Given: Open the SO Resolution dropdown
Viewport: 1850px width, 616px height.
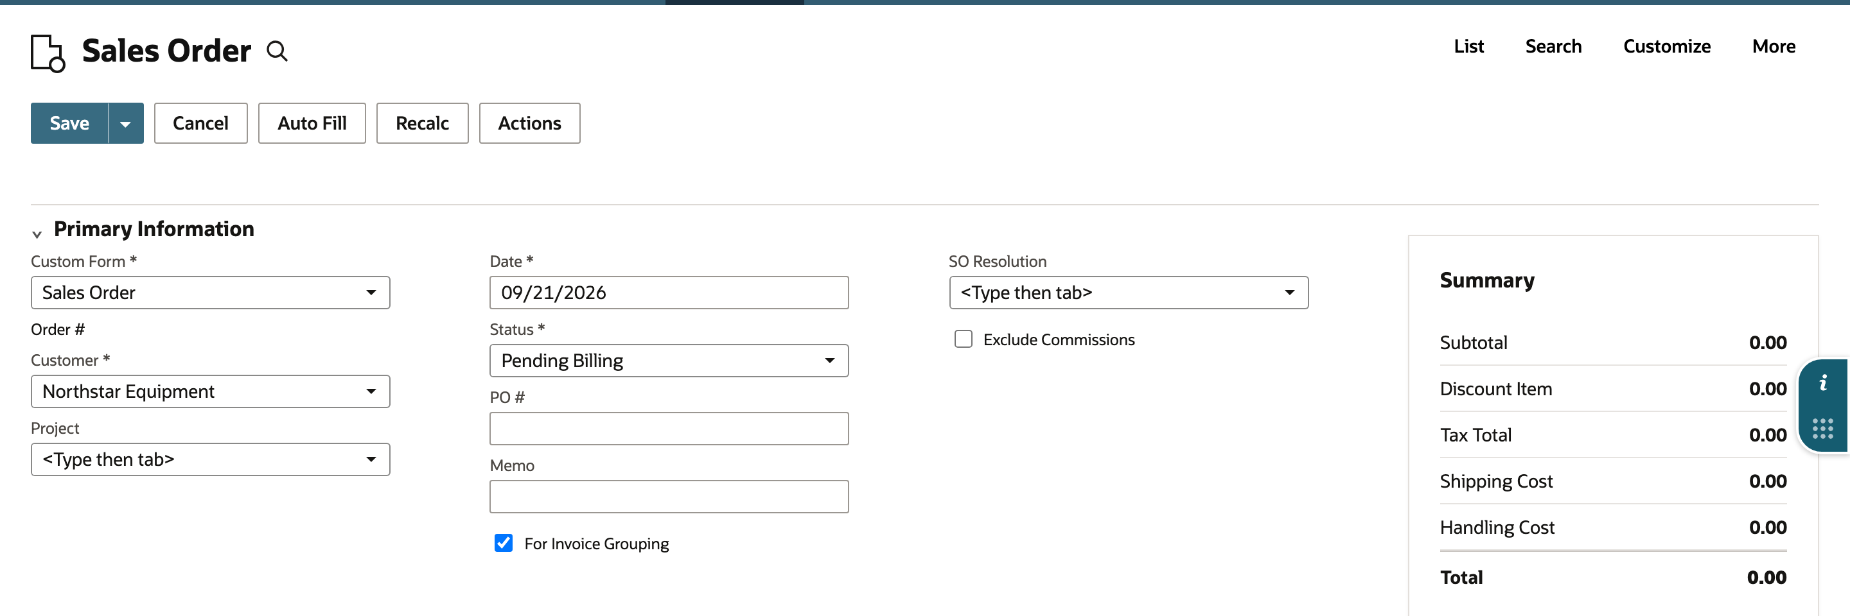Looking at the screenshot, I should (1128, 293).
